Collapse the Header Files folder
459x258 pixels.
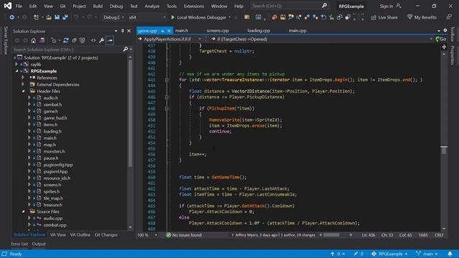[x=23, y=91]
